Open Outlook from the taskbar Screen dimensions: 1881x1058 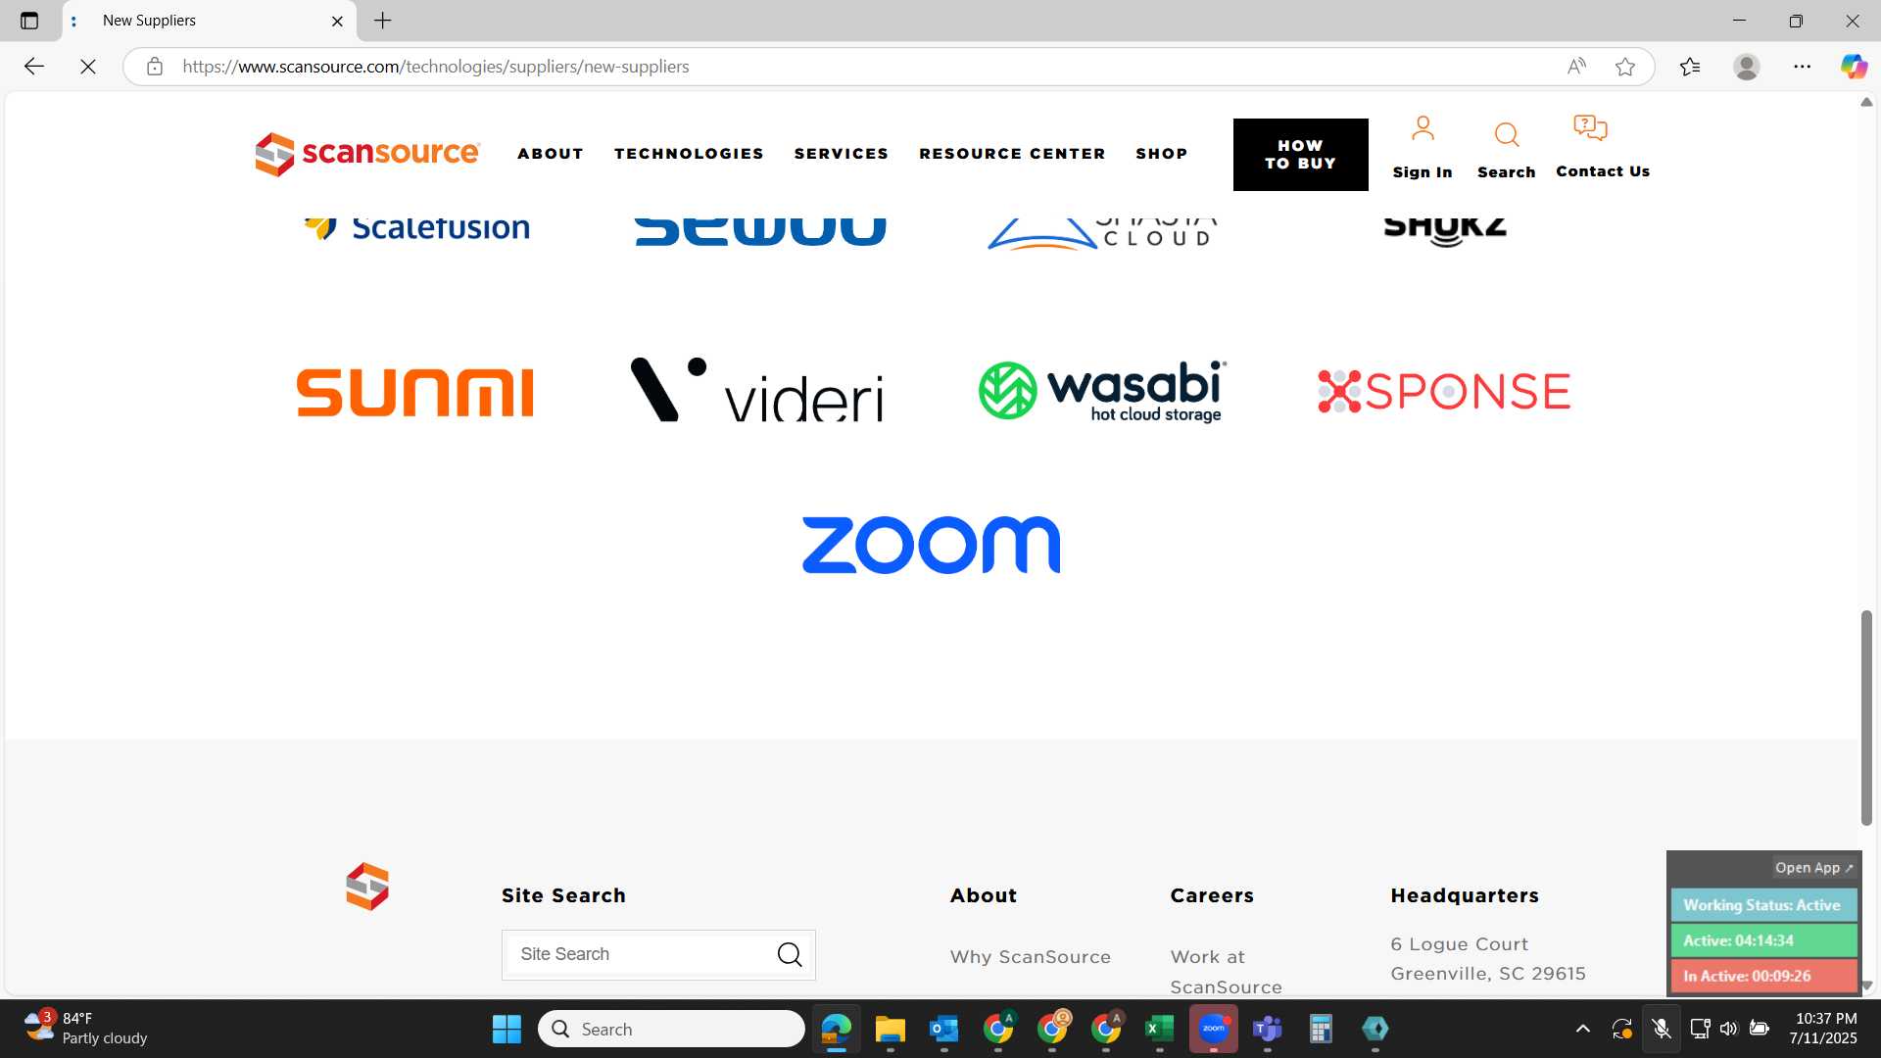coord(943,1029)
